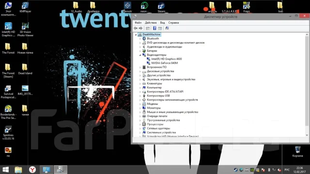Expand the Аудиовходы и аудиовыходы category
This screenshot has height=174, width=310.
pyautogui.click(x=140, y=47)
